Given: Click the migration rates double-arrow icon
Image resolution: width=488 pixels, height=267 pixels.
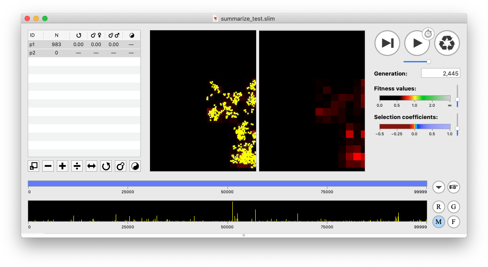Looking at the screenshot, I should pos(91,166).
